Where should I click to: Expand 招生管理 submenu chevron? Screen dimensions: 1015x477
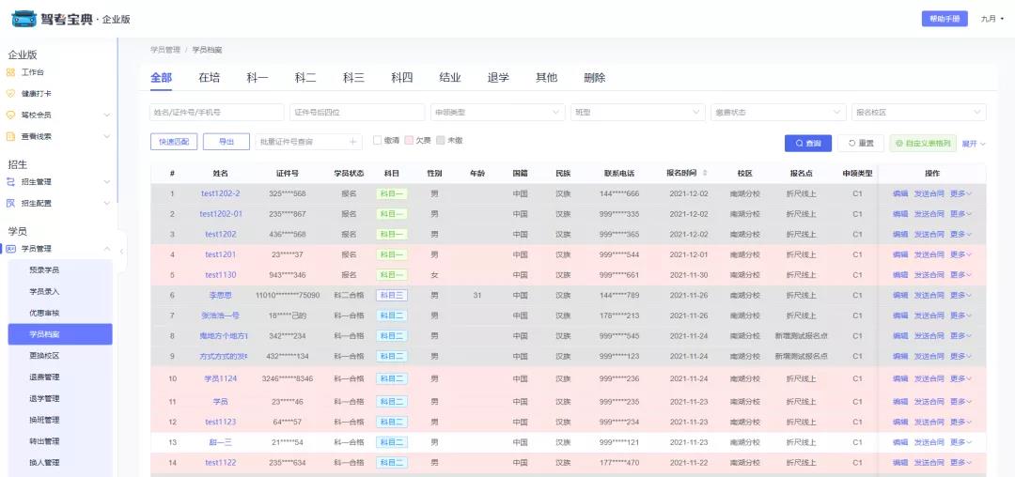click(x=107, y=181)
